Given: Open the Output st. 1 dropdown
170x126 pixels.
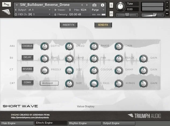Looking at the screenshot, I should point(33,10).
